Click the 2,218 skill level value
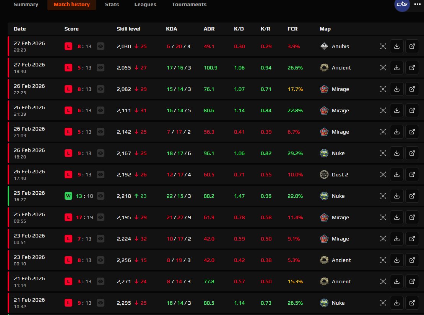424x315 pixels. [124, 196]
